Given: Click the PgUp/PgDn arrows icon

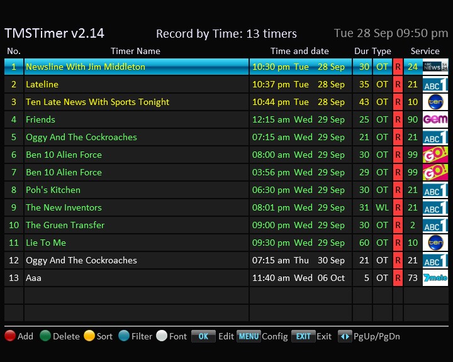Looking at the screenshot, I should pyautogui.click(x=345, y=336).
